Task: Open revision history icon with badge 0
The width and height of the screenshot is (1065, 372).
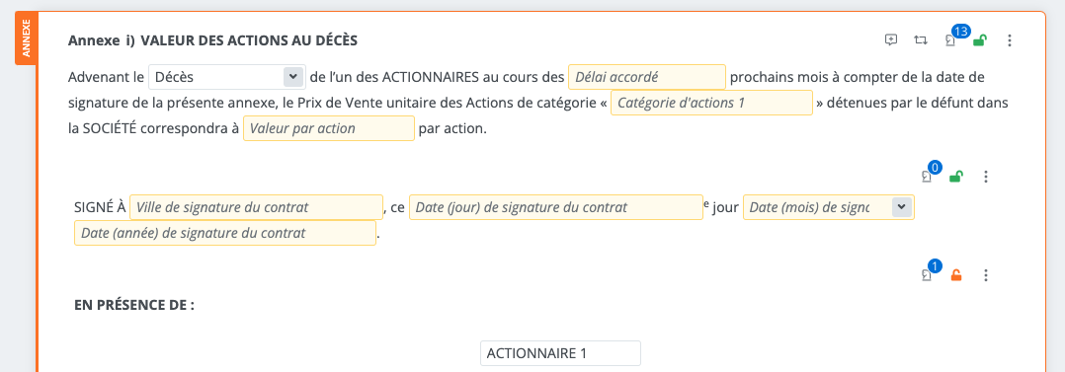Action: [929, 175]
